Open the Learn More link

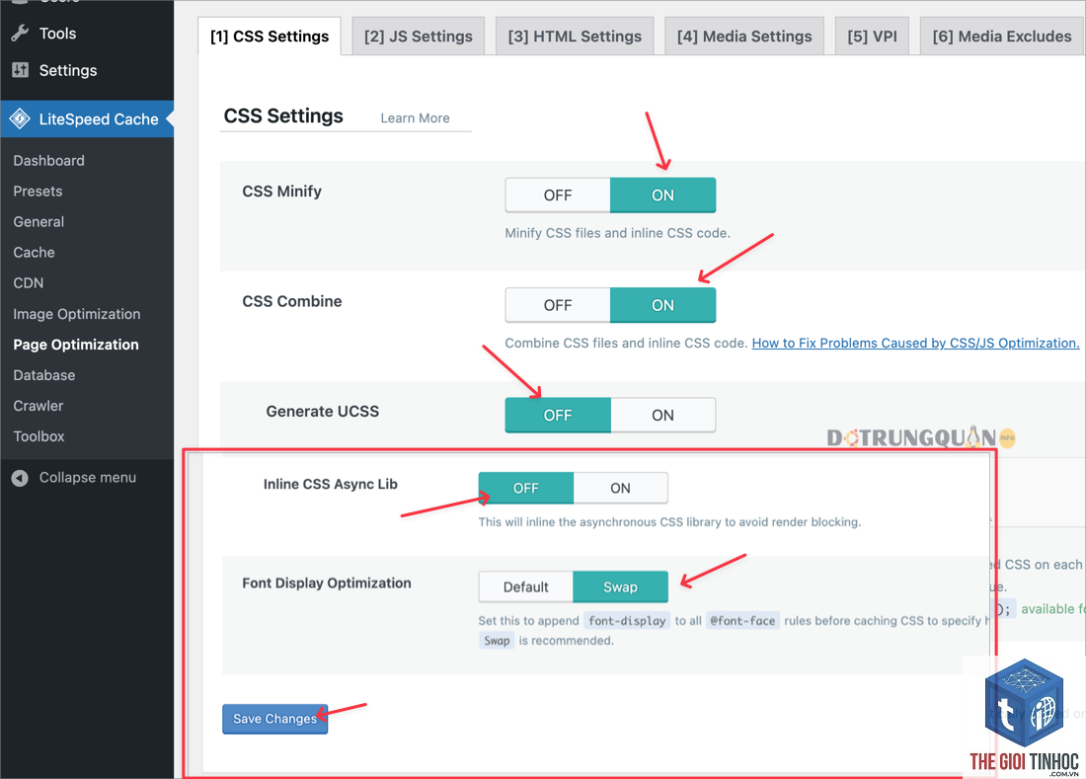point(415,118)
